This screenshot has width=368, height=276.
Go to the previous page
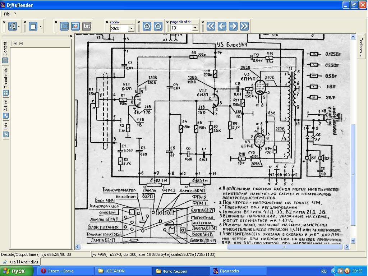pyautogui.click(x=222, y=26)
